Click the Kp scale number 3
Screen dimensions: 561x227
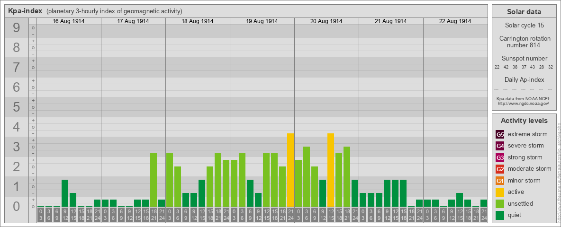coord(16,147)
